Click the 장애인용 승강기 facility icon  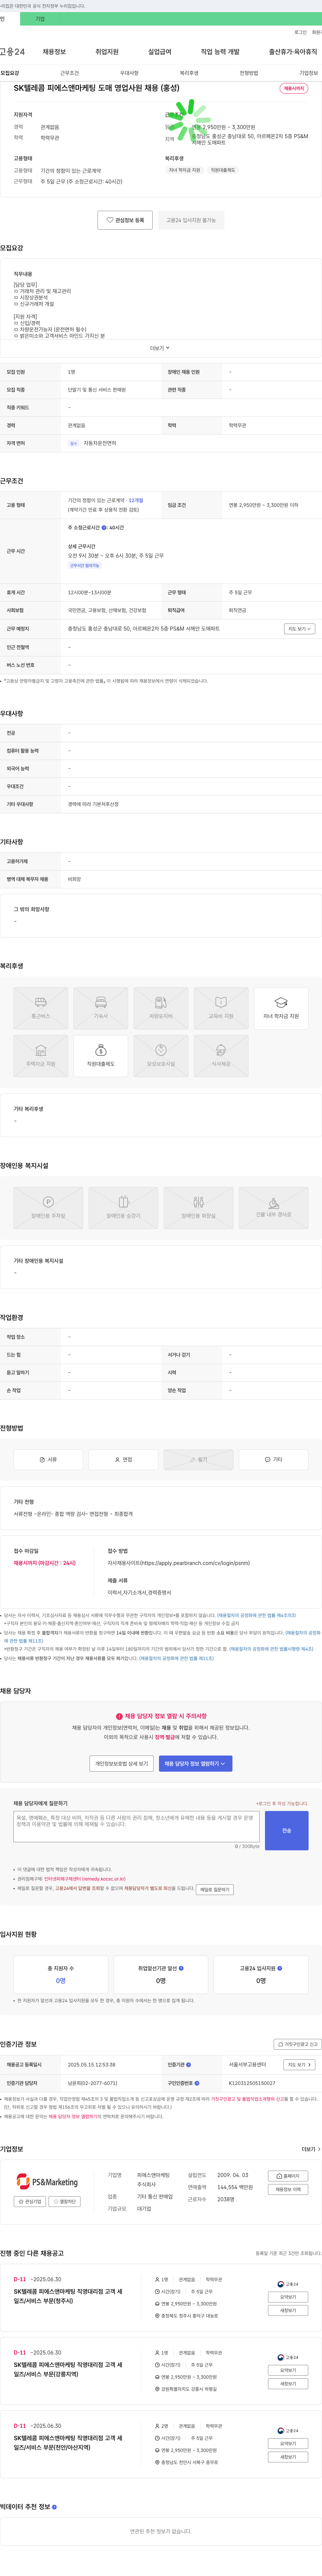(x=124, y=1208)
